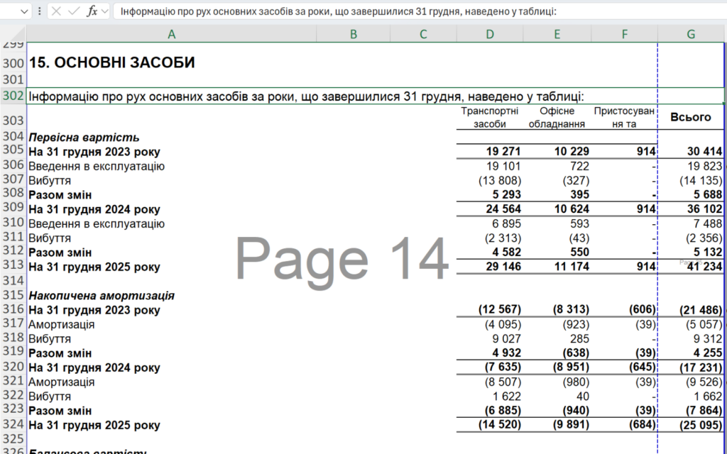Select column C header
This screenshot has height=454, width=727.
(x=423, y=34)
